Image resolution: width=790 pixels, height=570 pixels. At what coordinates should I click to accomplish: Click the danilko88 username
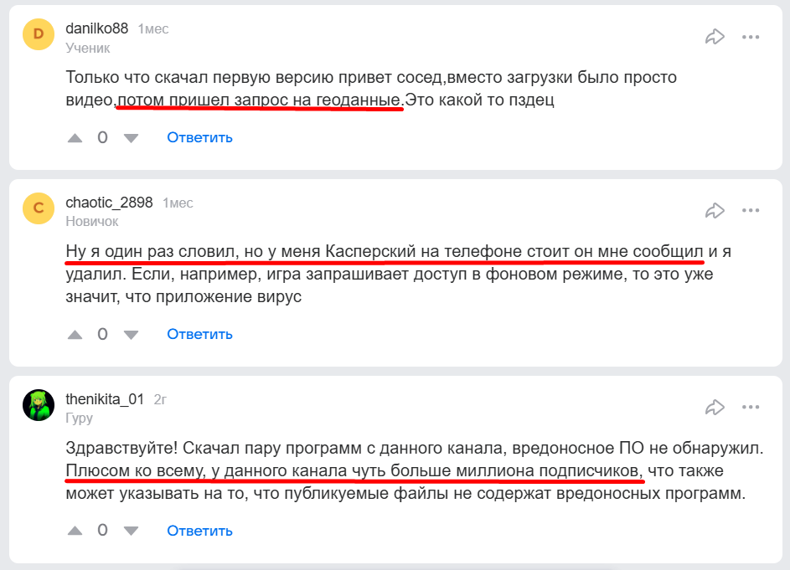pos(96,28)
